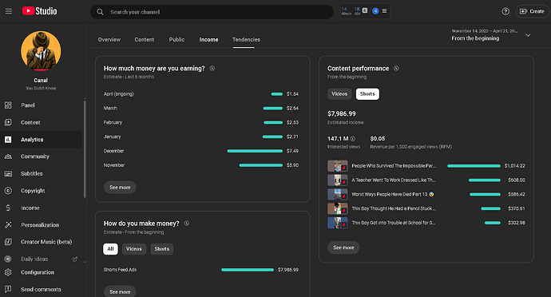
Task: Expand the date range dropdown arrow
Action: tap(528, 35)
